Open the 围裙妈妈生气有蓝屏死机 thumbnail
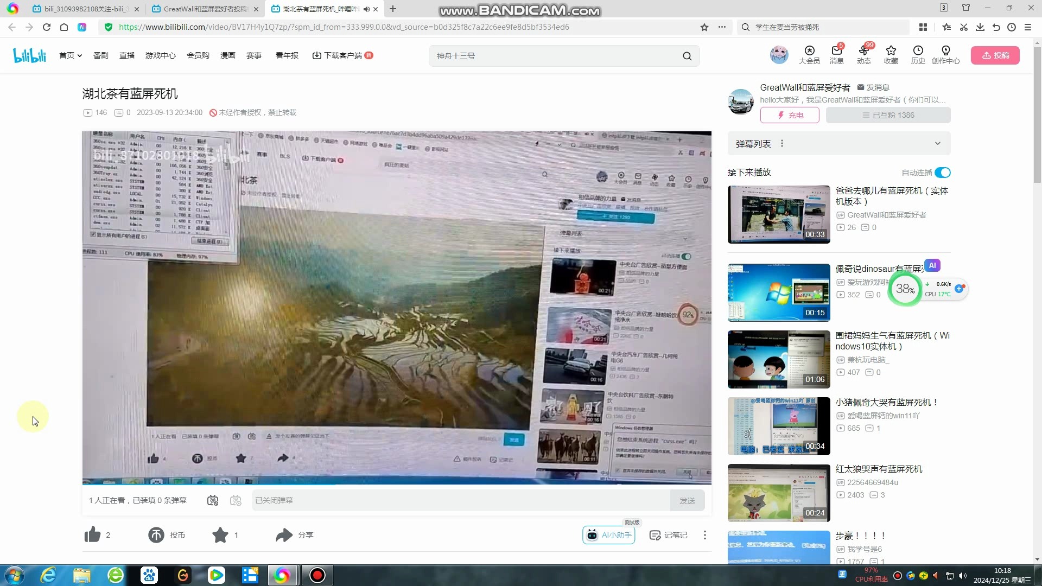 pyautogui.click(x=779, y=359)
